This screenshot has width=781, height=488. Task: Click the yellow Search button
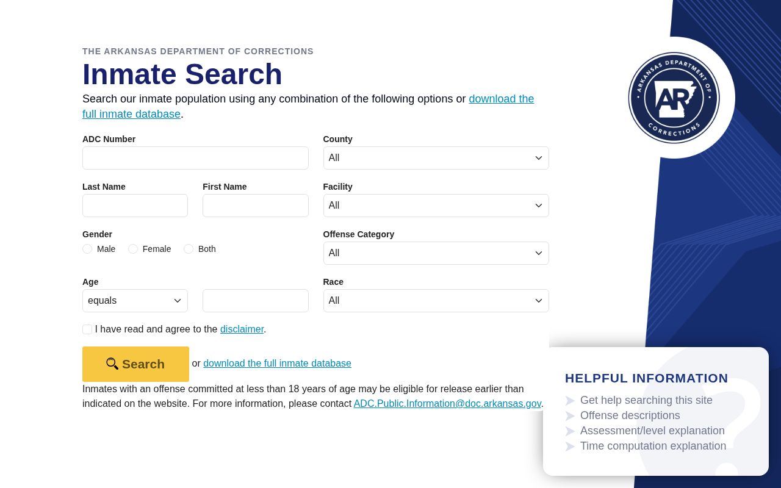(x=135, y=364)
